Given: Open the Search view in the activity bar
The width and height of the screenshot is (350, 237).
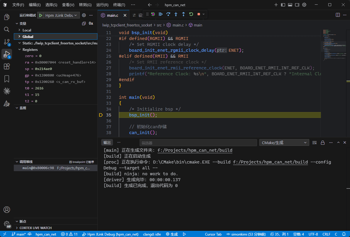Looking at the screenshot, I should pos(7,29).
